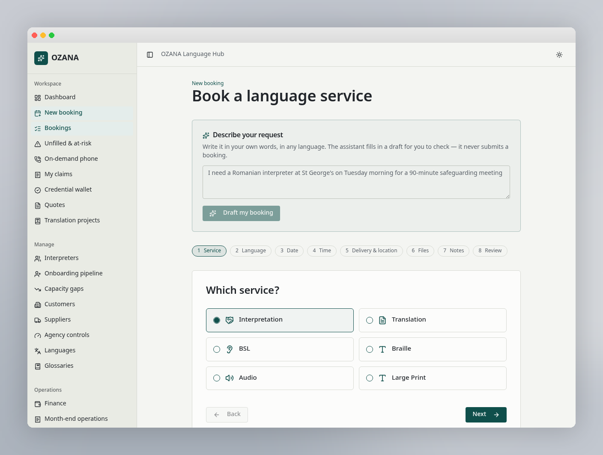Go to step 3 Date

(289, 251)
